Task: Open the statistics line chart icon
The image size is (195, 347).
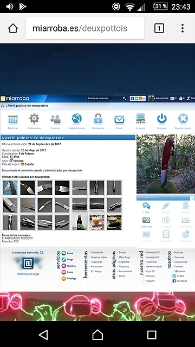Action: pos(186,220)
